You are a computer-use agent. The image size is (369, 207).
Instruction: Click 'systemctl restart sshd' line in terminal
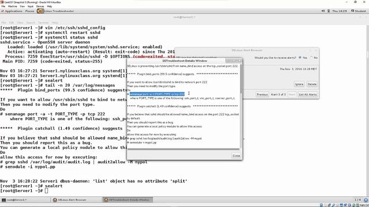pyautogui.click(x=50, y=33)
